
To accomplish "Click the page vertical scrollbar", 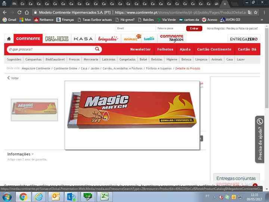I will click(x=266, y=69).
